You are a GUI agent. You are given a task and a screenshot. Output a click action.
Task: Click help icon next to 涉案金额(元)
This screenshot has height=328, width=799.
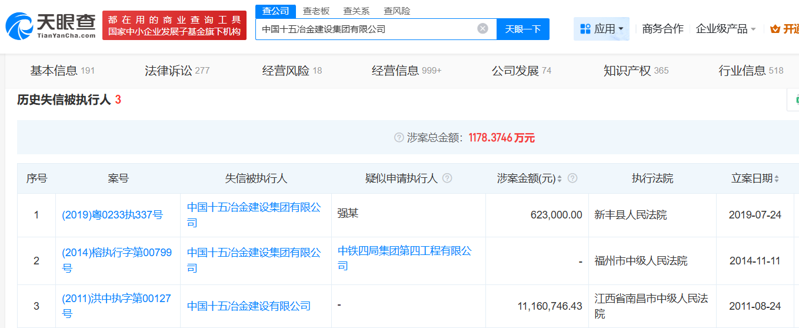[x=572, y=178]
